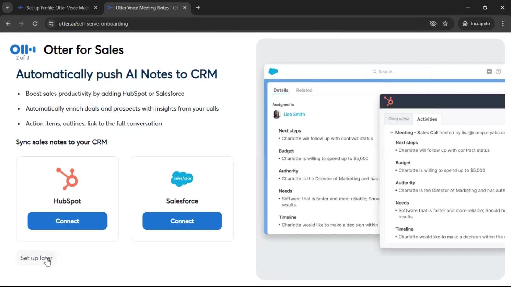Click the 'Automatically push AI Notes to CRM' heading
Screen dimensions: 511x287
(117, 74)
